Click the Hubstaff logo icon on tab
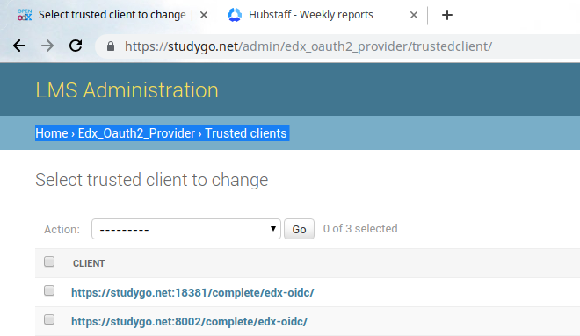580x336 pixels. 235,15
